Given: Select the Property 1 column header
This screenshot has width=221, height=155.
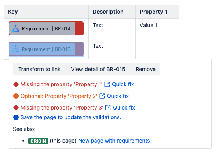Looking at the screenshot, I should pos(157,12).
